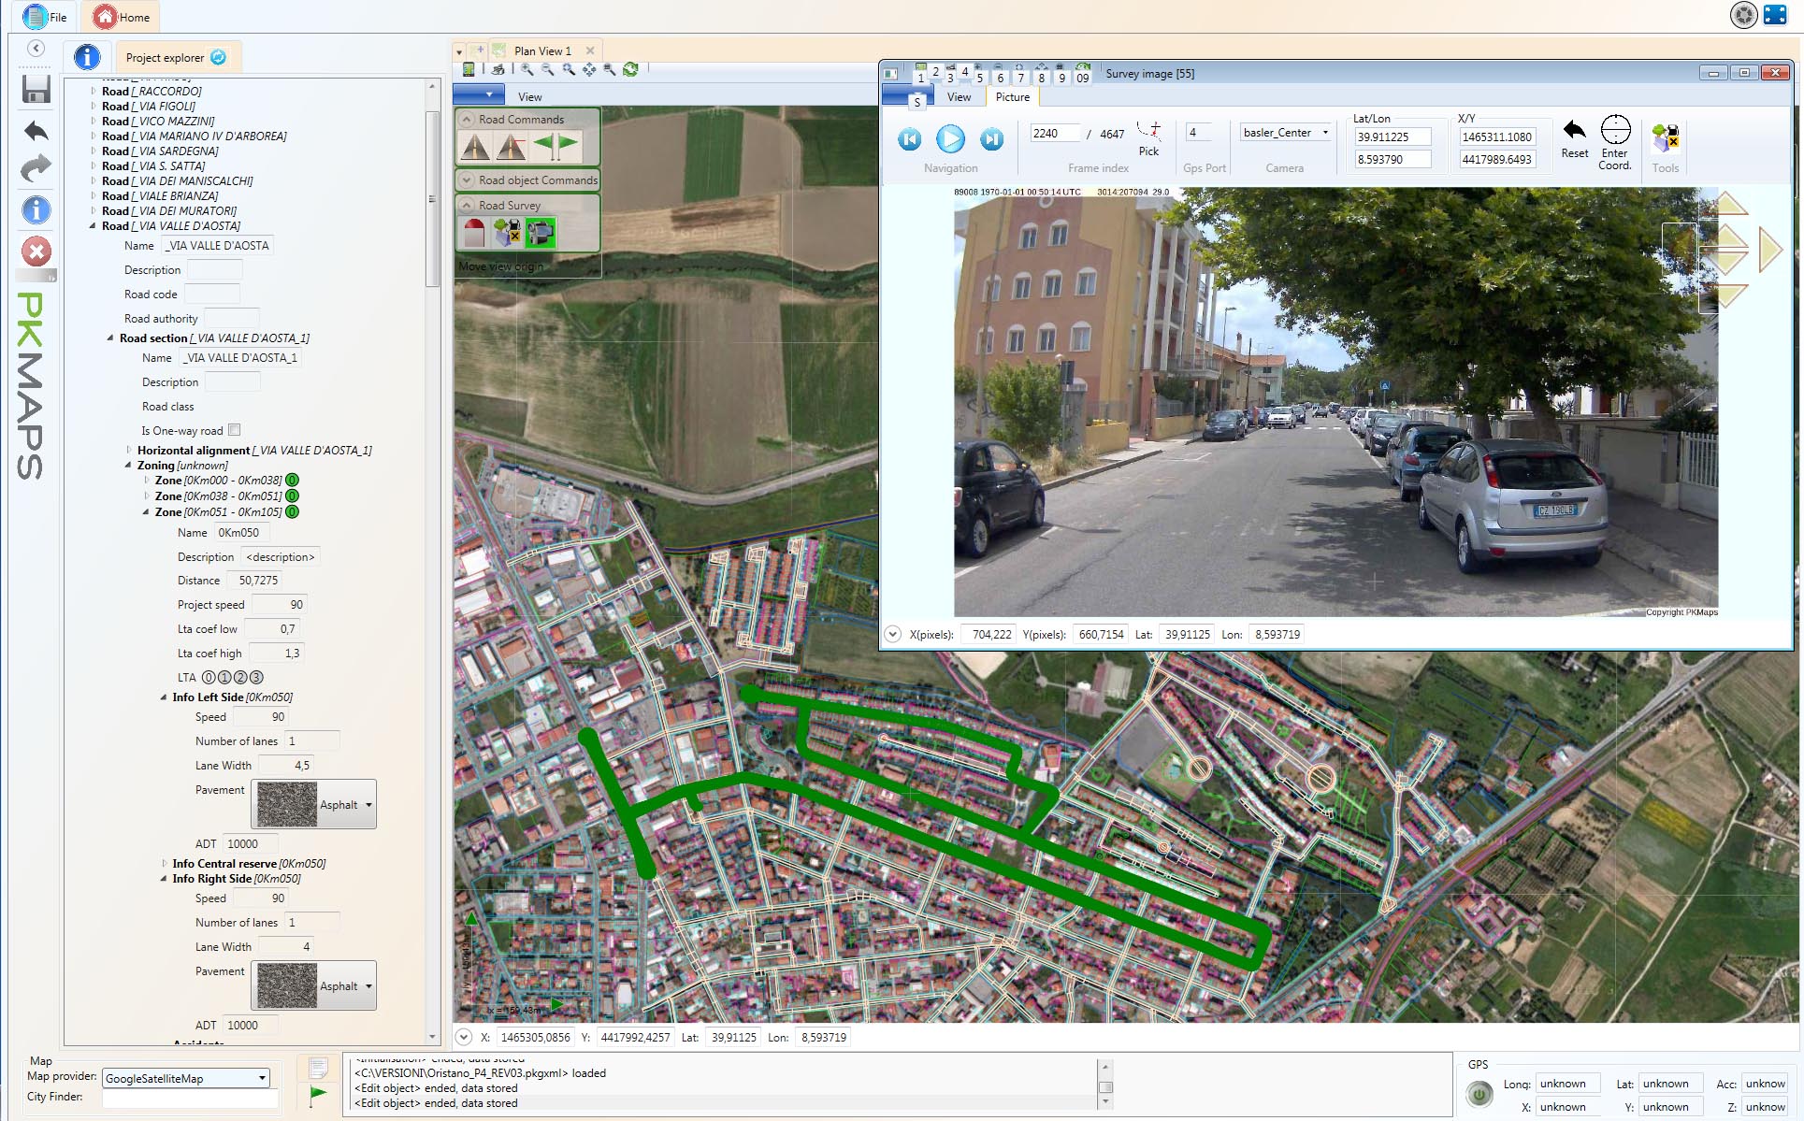Click Pick frame icon in Survey image window

point(1148,137)
